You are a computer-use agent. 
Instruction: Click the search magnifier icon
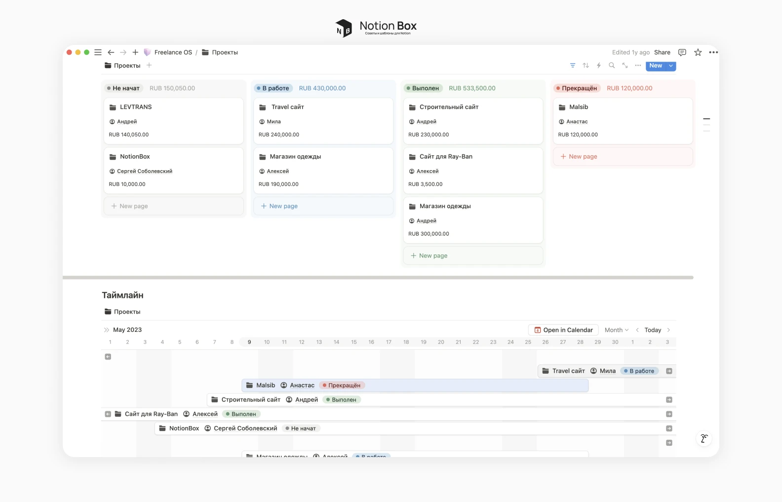coord(612,66)
